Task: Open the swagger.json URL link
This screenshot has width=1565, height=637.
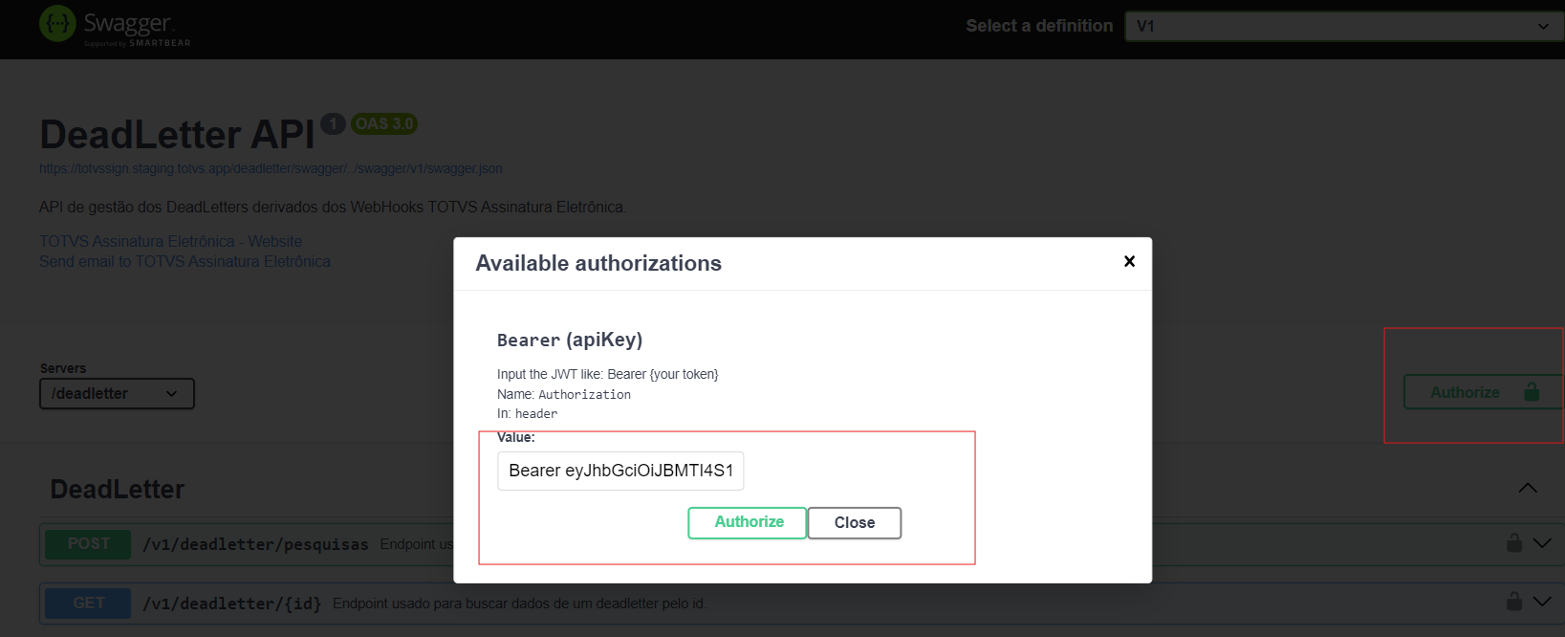Action: 271,168
